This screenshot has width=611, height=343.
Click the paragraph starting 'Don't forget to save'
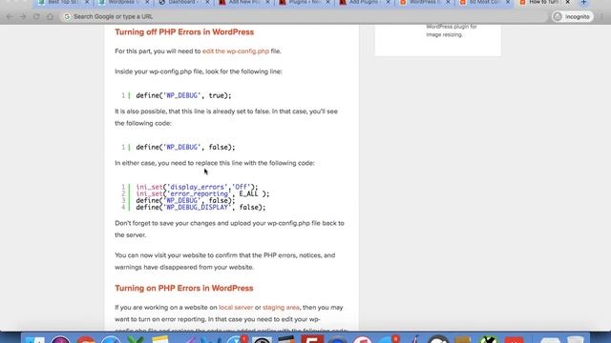(x=229, y=229)
